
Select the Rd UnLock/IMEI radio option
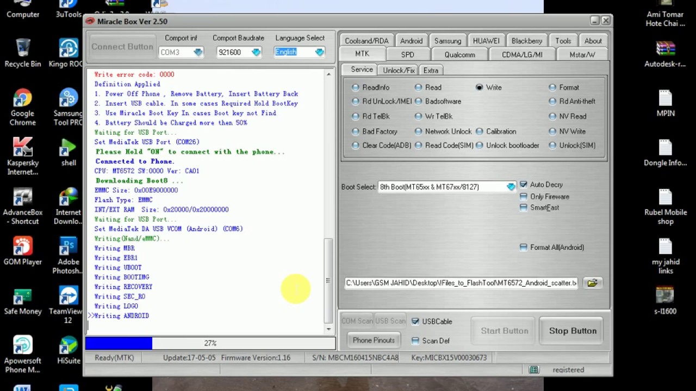point(382,102)
